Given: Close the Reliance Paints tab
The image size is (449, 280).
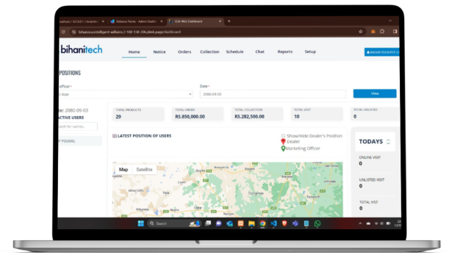Looking at the screenshot, I should point(162,21).
